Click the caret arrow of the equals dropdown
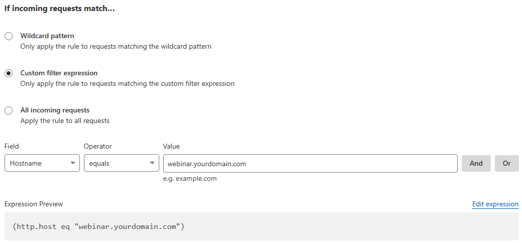This screenshot has height=243, width=522. click(x=152, y=163)
